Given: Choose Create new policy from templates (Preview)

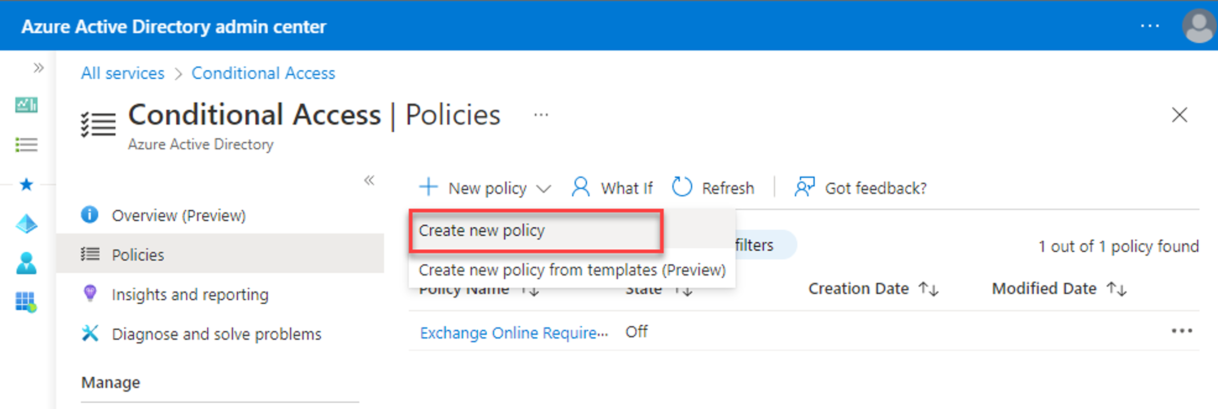Looking at the screenshot, I should pos(572,270).
